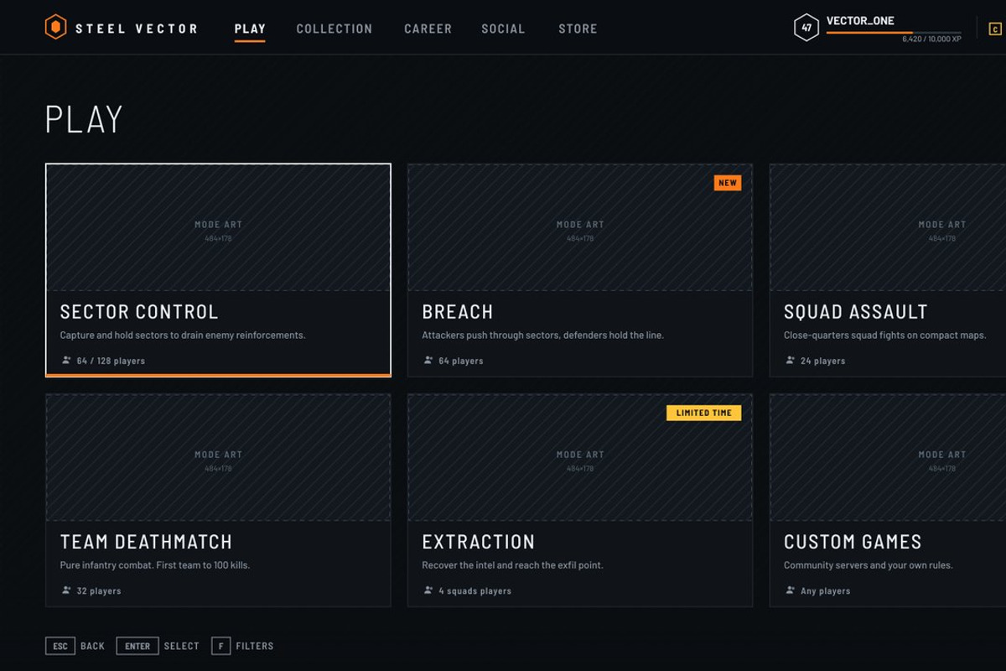The width and height of the screenshot is (1006, 671).
Task: Click the SECTOR CONTROL title
Action: pyautogui.click(x=139, y=312)
